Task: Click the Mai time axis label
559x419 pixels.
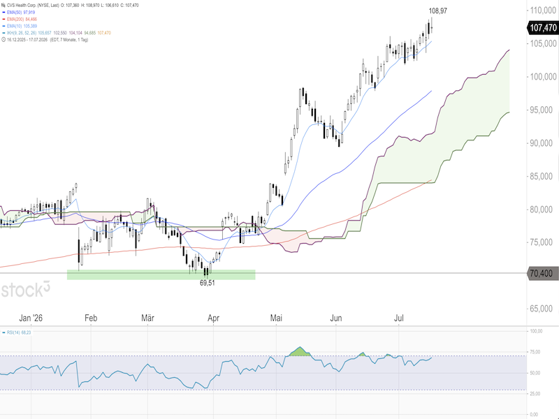Action: pyautogui.click(x=276, y=318)
